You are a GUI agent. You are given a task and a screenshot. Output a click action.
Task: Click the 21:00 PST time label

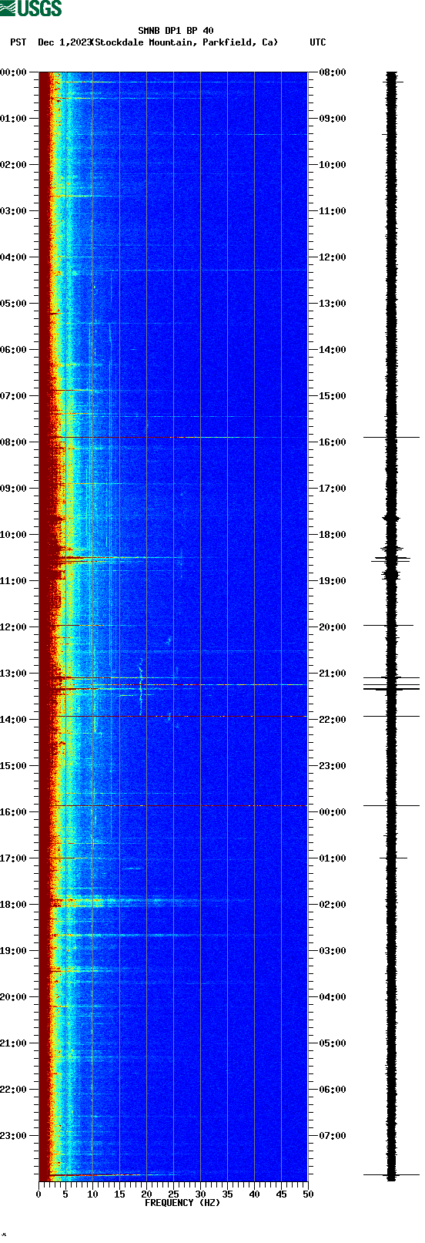[x=13, y=1043]
